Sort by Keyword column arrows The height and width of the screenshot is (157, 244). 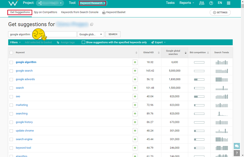point(136,53)
